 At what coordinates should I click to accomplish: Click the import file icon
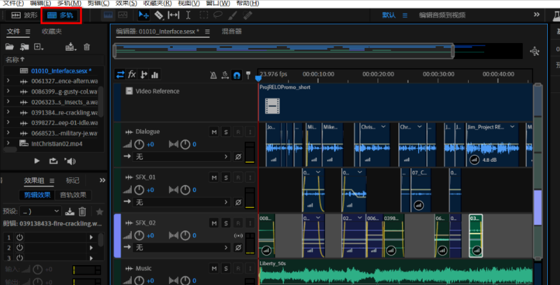[x=24, y=47]
